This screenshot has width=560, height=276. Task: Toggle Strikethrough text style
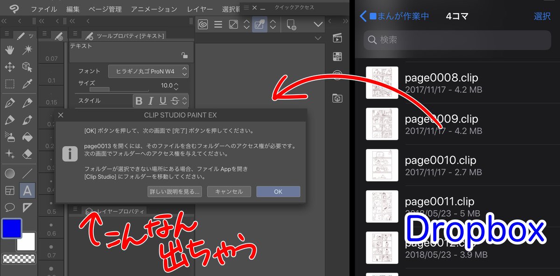[175, 101]
